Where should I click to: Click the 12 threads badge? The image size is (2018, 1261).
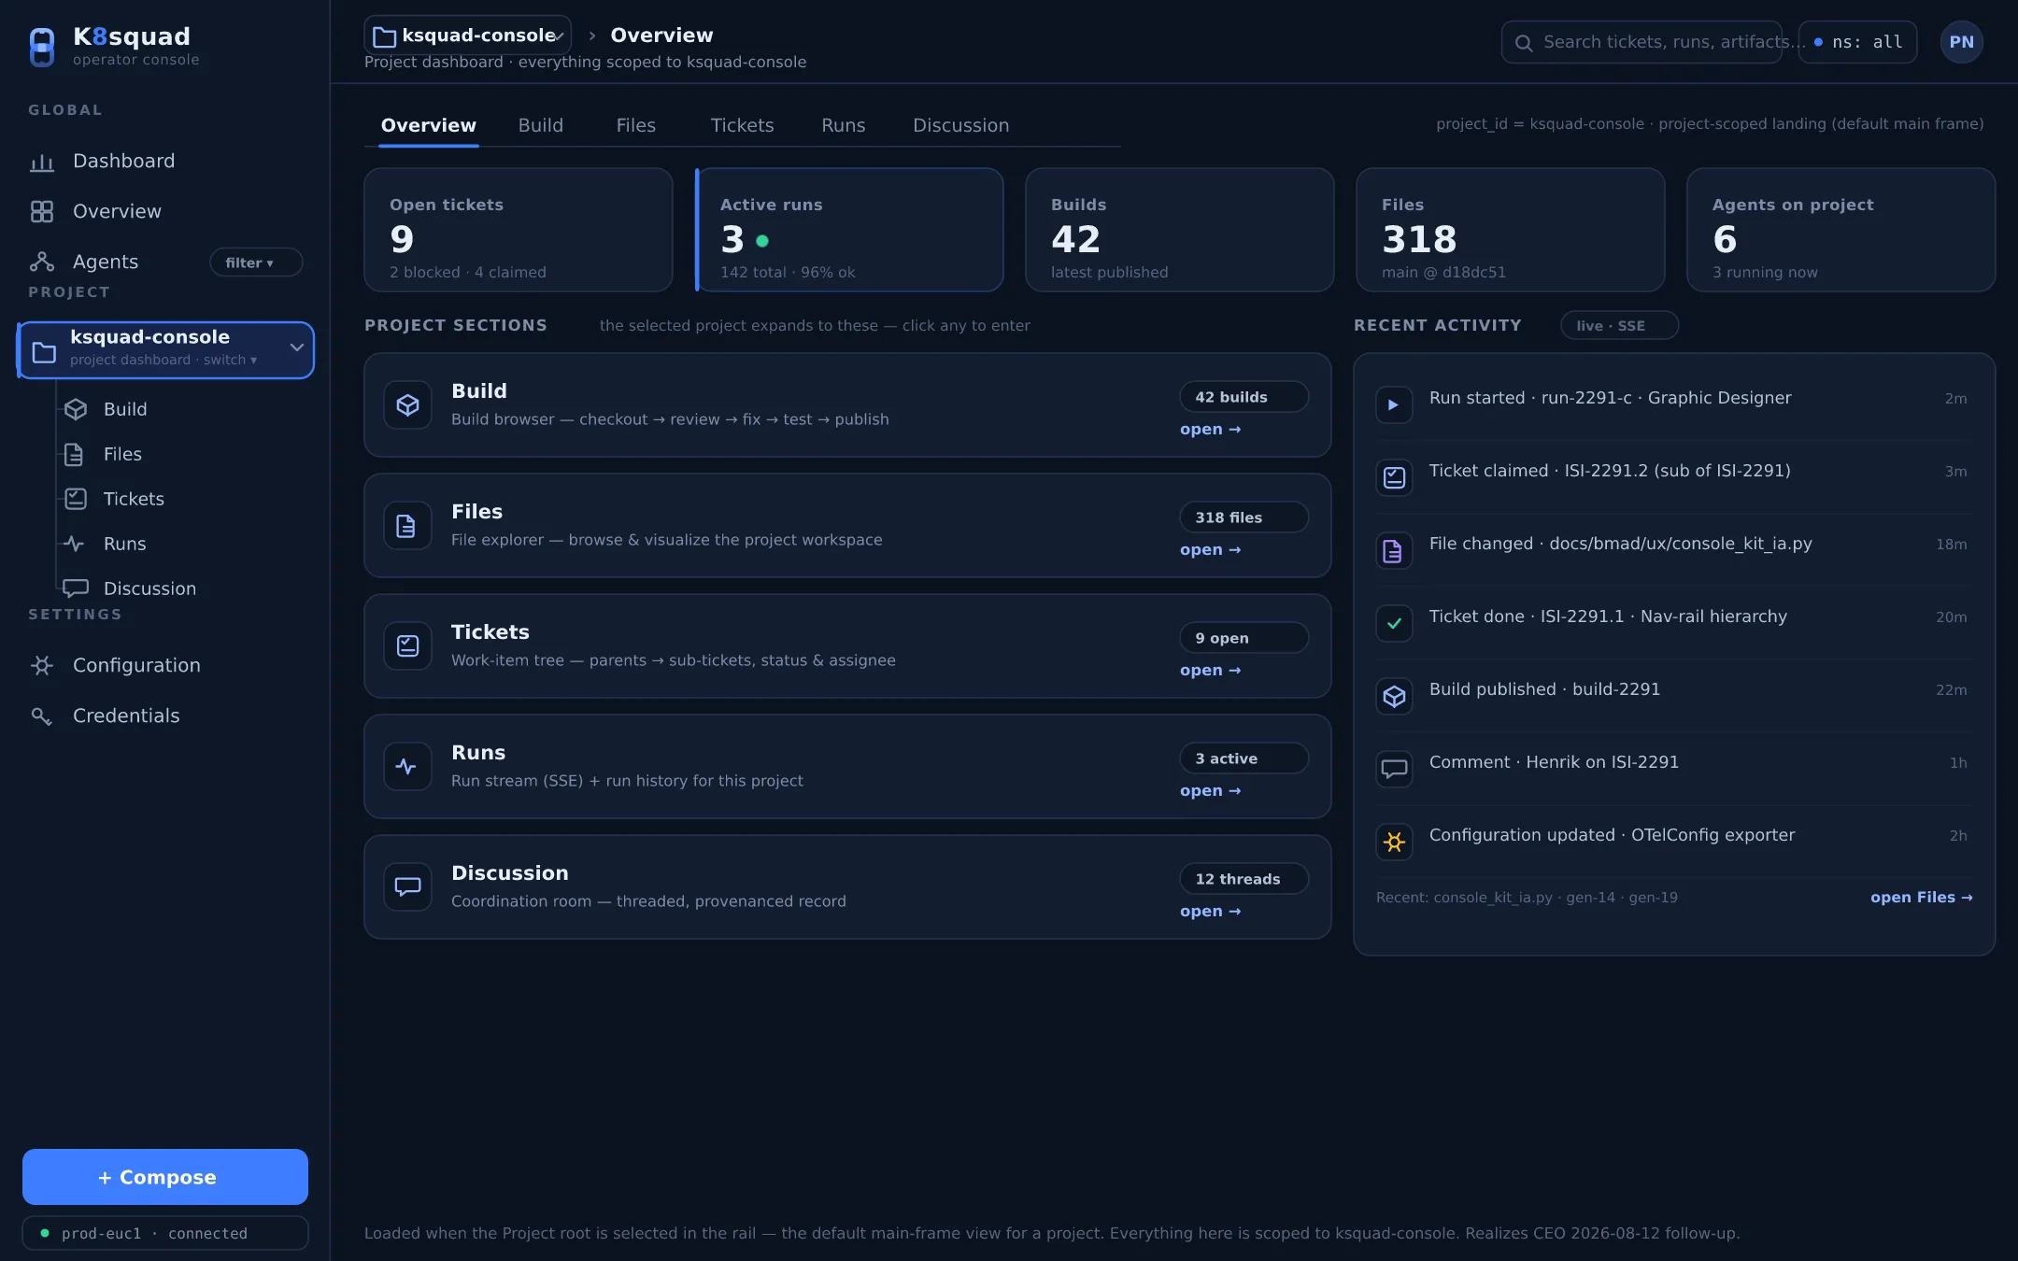click(1243, 879)
